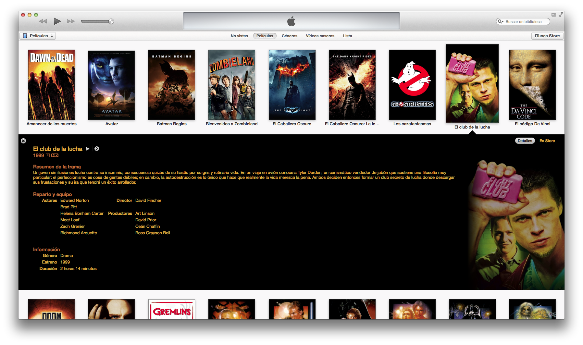Adjust the volume slider knob

111,21
